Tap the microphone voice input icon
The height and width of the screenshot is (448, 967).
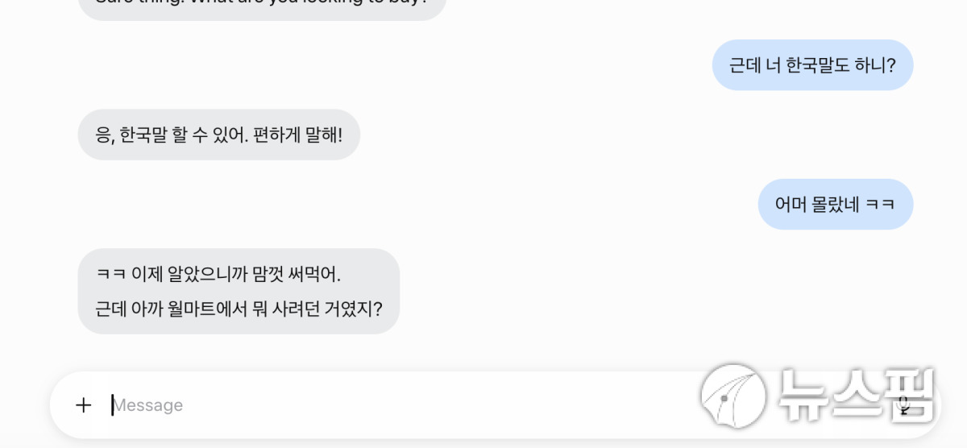(905, 405)
